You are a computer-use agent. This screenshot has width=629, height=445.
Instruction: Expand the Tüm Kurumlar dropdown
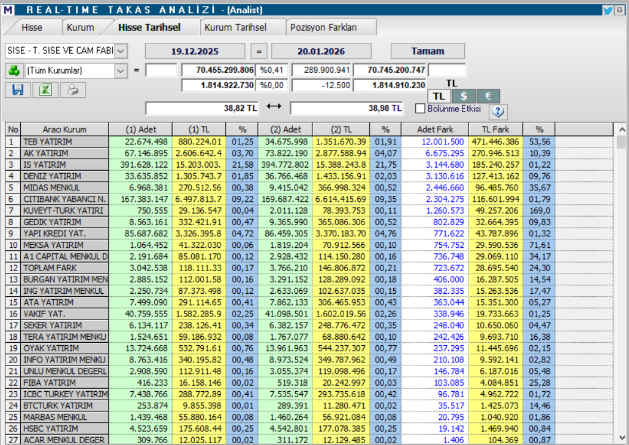[x=121, y=70]
